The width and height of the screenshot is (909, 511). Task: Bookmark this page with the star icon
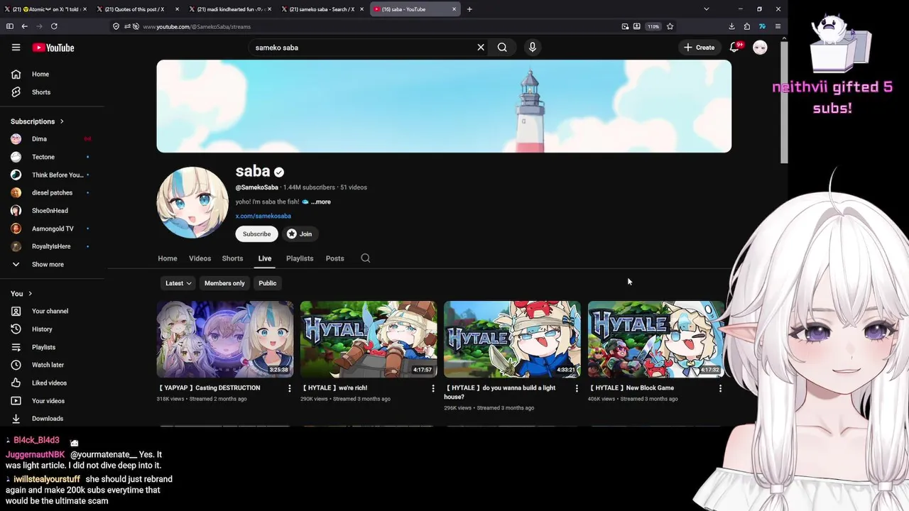(670, 26)
